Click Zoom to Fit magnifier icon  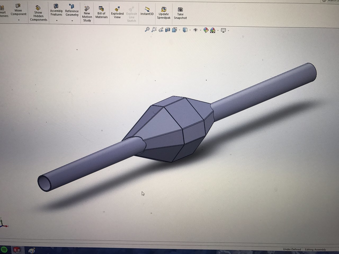[x=147, y=30]
